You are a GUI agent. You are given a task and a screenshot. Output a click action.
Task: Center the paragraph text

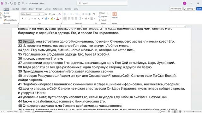(69, 19)
